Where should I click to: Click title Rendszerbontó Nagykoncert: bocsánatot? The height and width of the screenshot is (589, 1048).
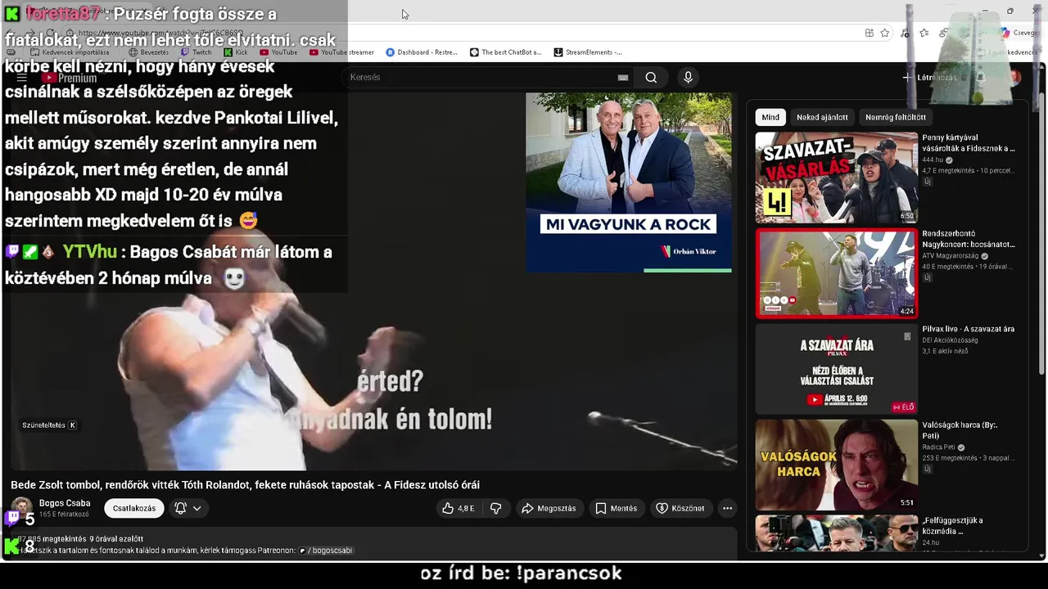(x=969, y=239)
